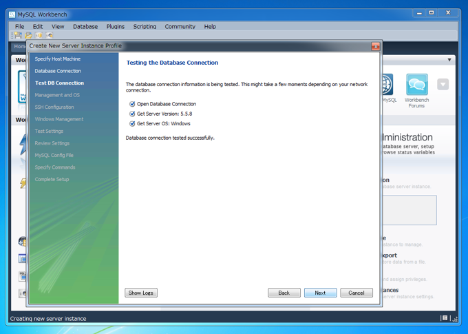468x334 pixels.
Task: Select the Test Settings step
Action: pyautogui.click(x=49, y=131)
